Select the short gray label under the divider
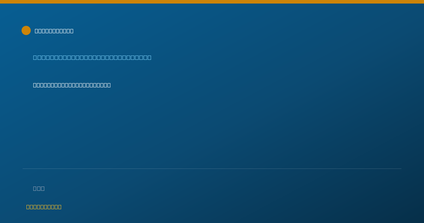 coord(39,188)
